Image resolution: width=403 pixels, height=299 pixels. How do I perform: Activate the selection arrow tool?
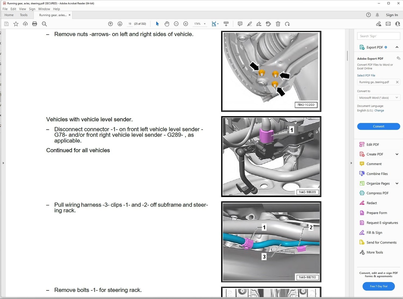(157, 24)
